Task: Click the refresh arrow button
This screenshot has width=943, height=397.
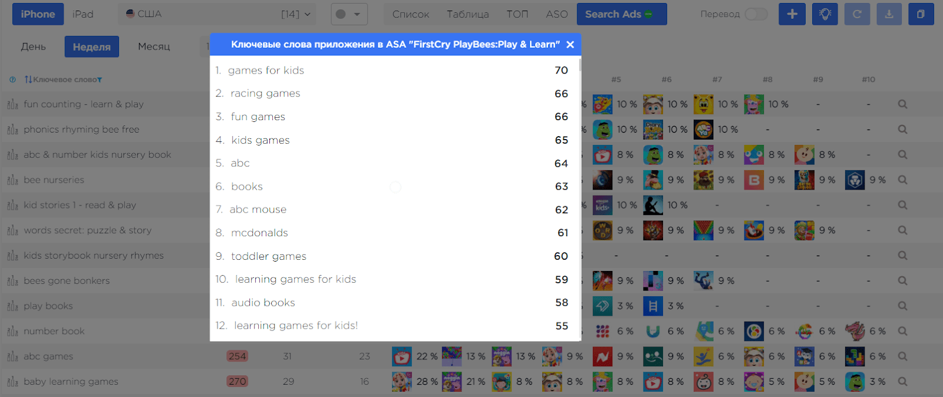Action: (x=857, y=14)
